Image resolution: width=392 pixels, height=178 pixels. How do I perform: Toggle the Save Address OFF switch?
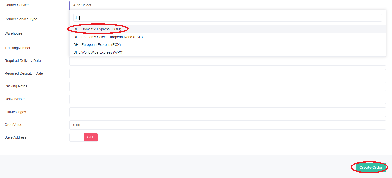point(84,137)
